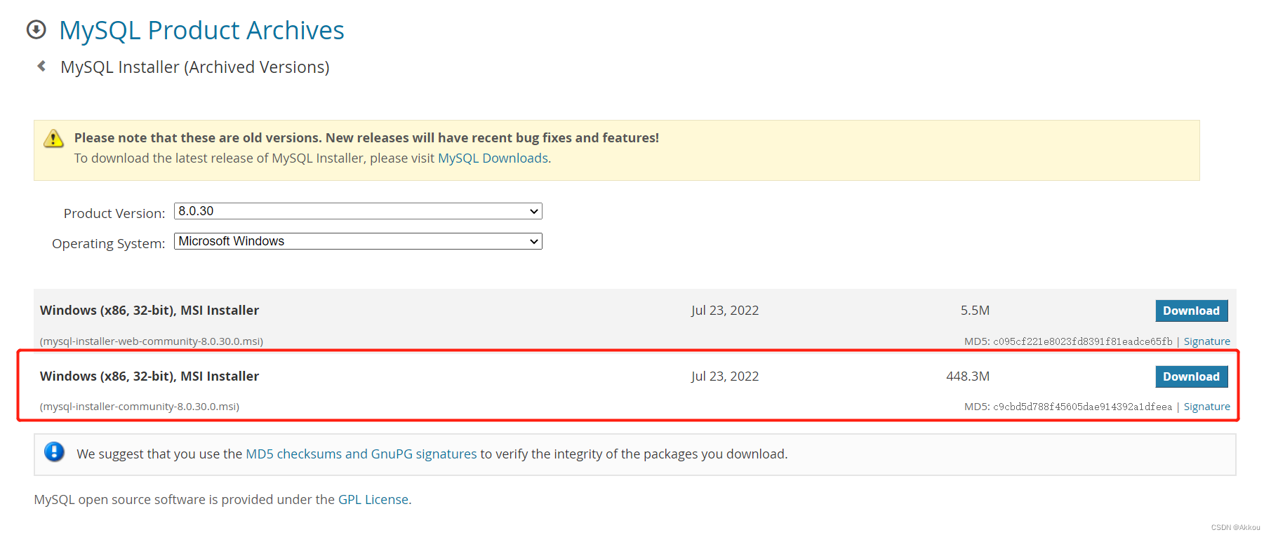The height and width of the screenshot is (537, 1271).
Task: Download the 448.3M community MSI installer
Action: click(x=1191, y=376)
